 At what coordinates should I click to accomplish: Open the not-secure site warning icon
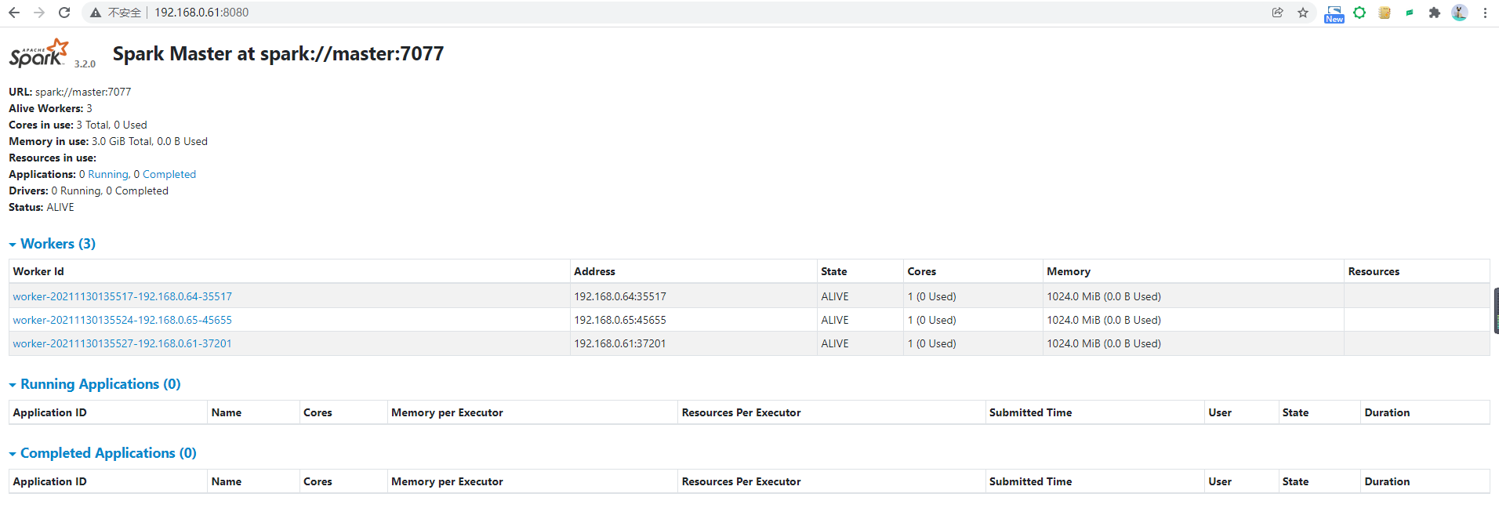[x=96, y=13]
